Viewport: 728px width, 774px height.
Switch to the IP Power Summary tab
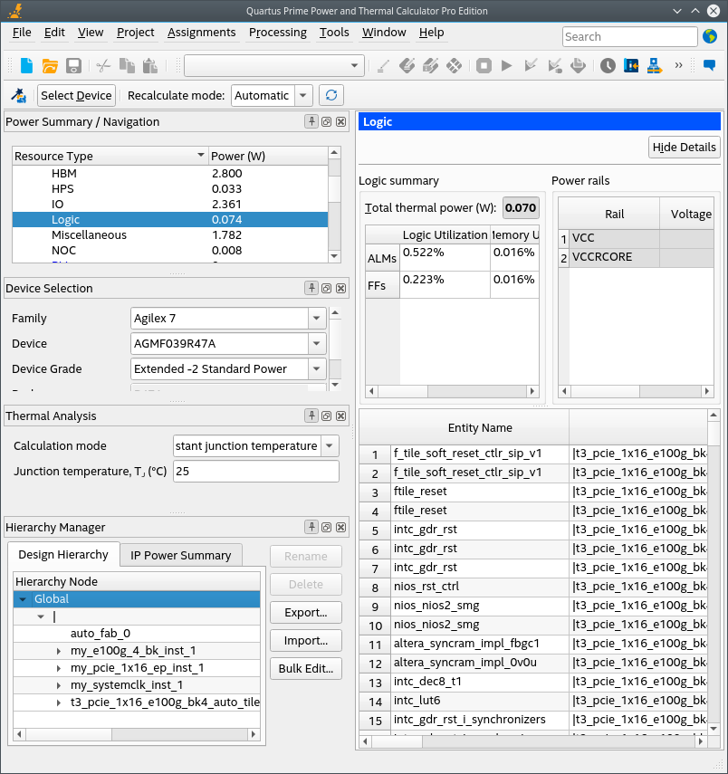tap(180, 556)
